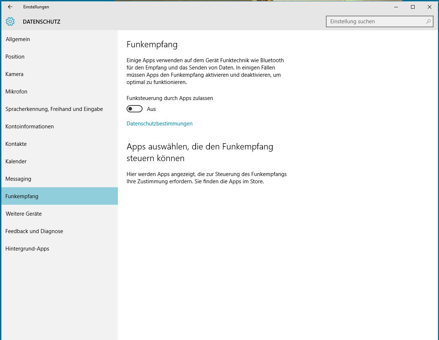
Task: Click paragraph starting 'Hier werden Apps angezeigt'
Action: tap(207, 178)
